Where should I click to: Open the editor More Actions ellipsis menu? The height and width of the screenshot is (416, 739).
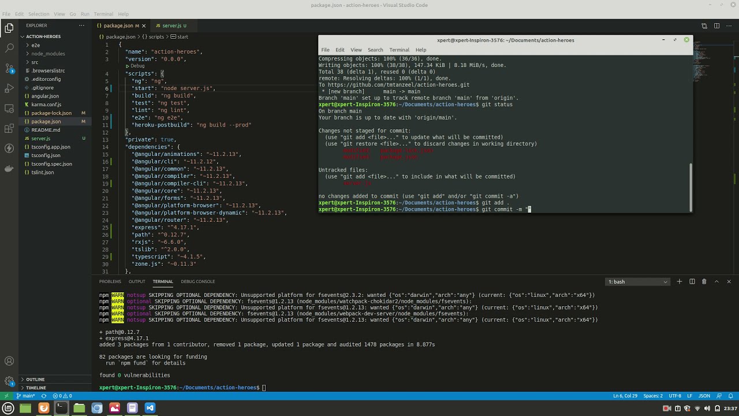[x=729, y=25]
